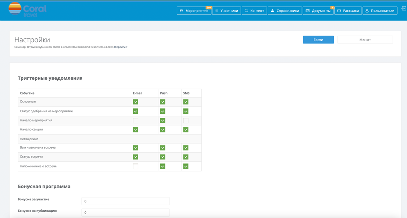
Task: Click the logout icon at top right
Action: coord(403,9)
